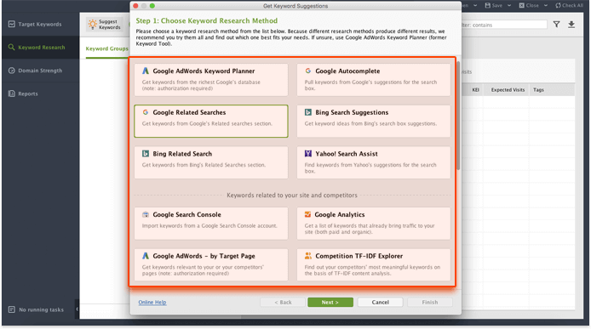
Task: Switch to the Keyword Groups tab
Action: click(x=106, y=48)
